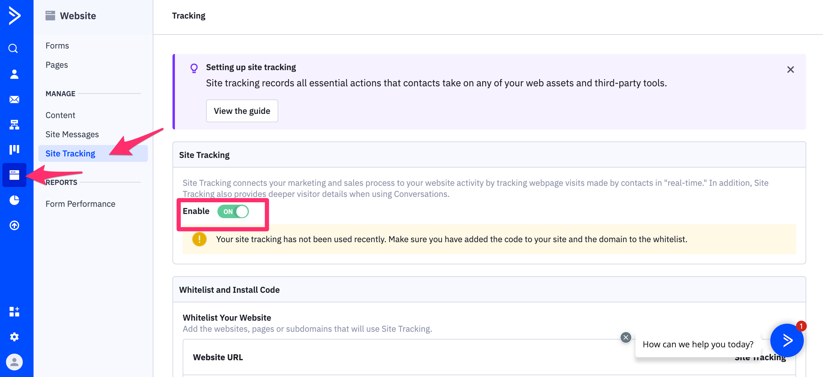
Task: Open the Contacts person icon
Action: point(14,74)
